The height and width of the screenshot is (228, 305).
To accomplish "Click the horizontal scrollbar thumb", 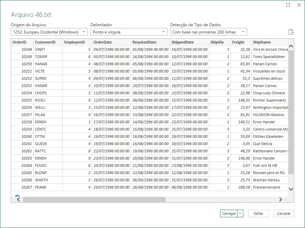I will coord(94,200).
